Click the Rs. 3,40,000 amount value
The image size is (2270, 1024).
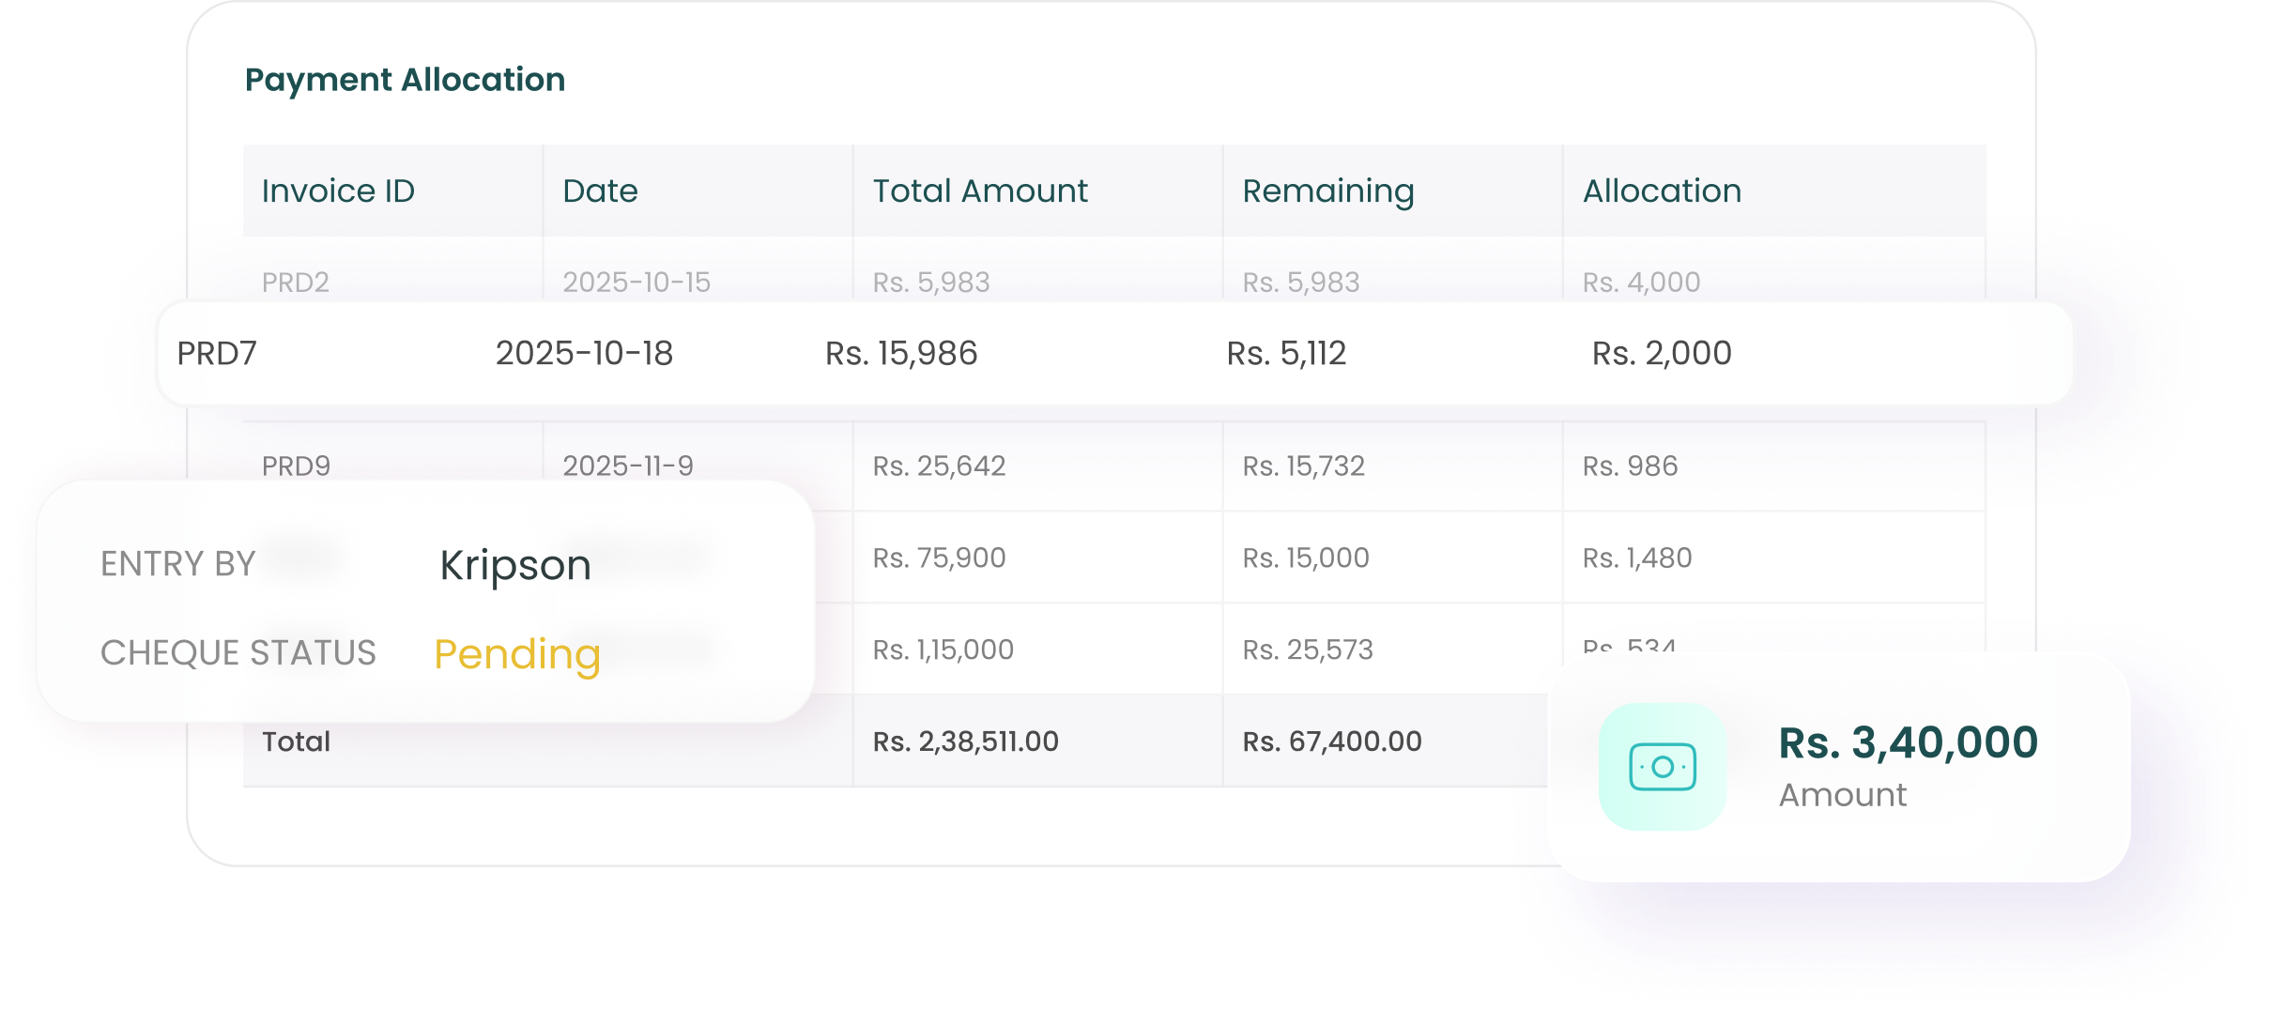(1908, 742)
